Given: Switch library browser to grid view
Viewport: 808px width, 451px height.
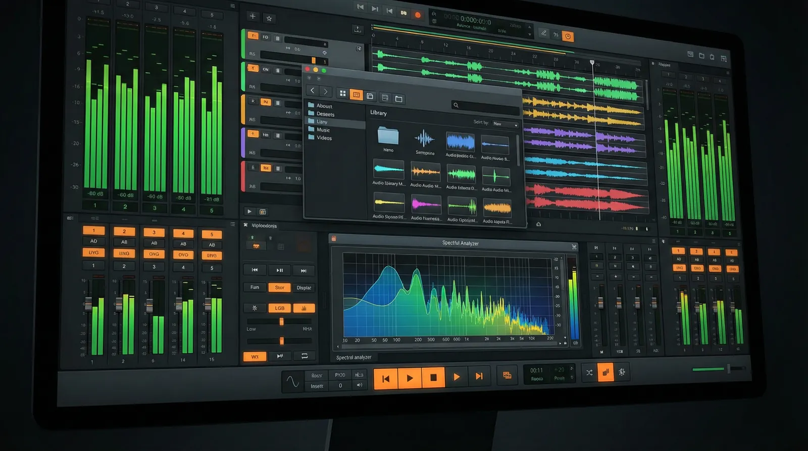Looking at the screenshot, I should (342, 93).
